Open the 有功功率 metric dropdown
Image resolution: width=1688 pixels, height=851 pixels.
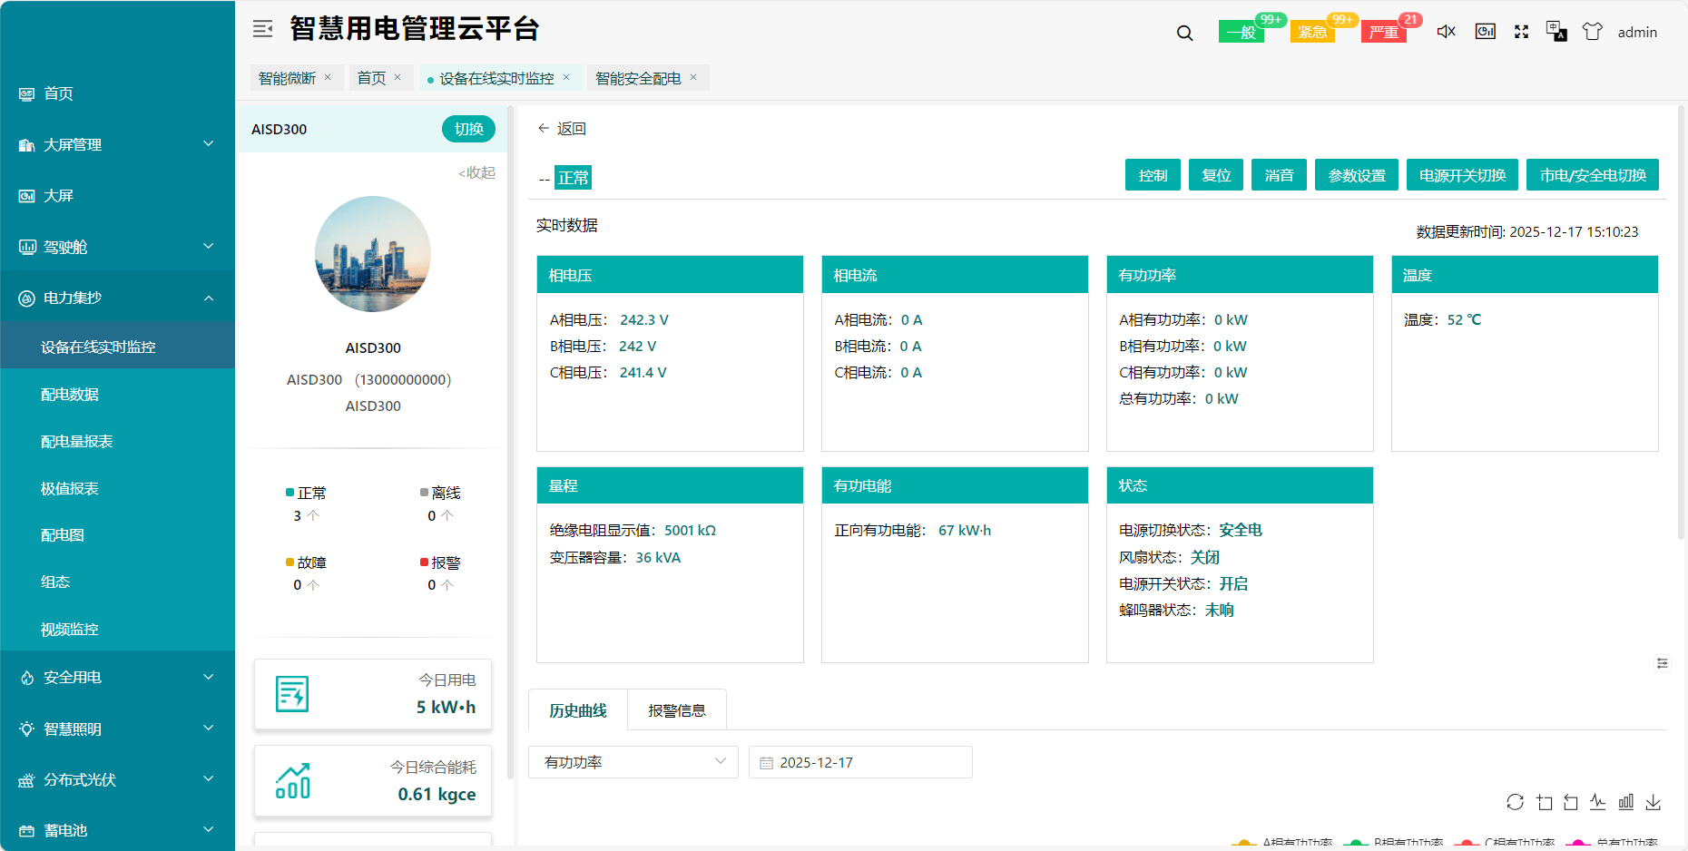coord(633,762)
